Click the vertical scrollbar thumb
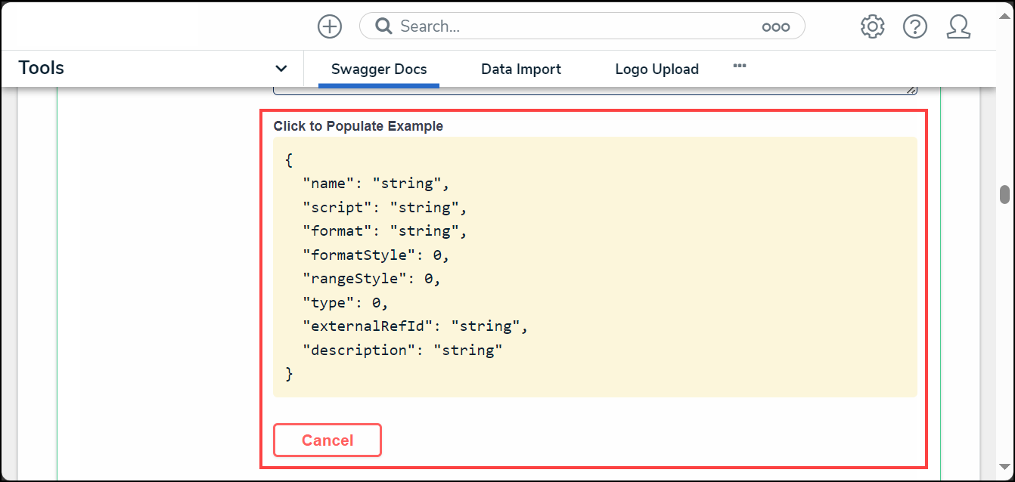Image resolution: width=1015 pixels, height=482 pixels. point(1004,194)
